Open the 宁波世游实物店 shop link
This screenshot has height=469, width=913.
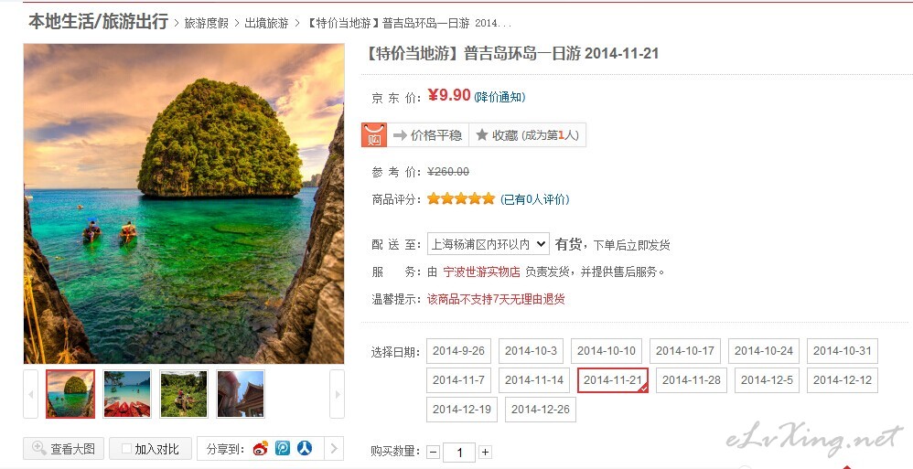pyautogui.click(x=481, y=272)
